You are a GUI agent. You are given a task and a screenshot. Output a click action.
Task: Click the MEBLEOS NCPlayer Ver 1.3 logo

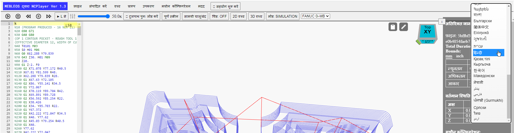(35, 6)
